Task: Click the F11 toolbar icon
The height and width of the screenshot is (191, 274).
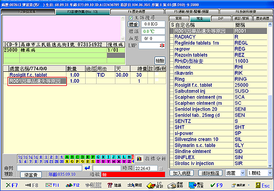Action: 52,185
